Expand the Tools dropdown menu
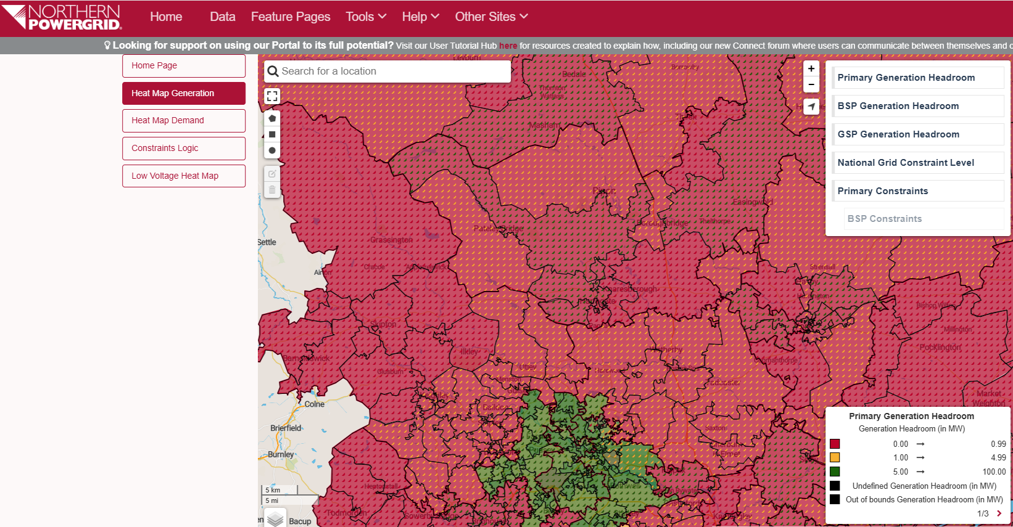The image size is (1013, 527). pyautogui.click(x=366, y=17)
